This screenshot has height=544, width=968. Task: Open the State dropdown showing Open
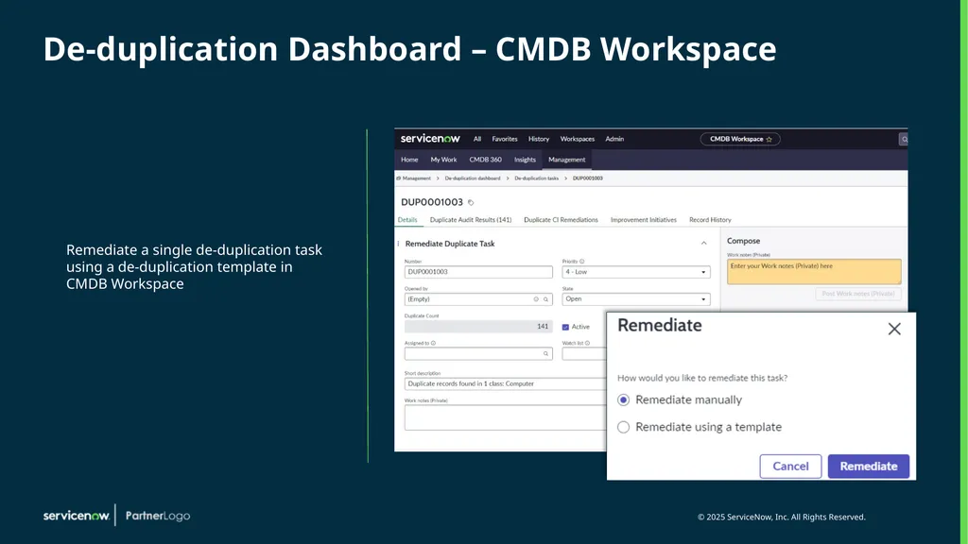coord(636,299)
